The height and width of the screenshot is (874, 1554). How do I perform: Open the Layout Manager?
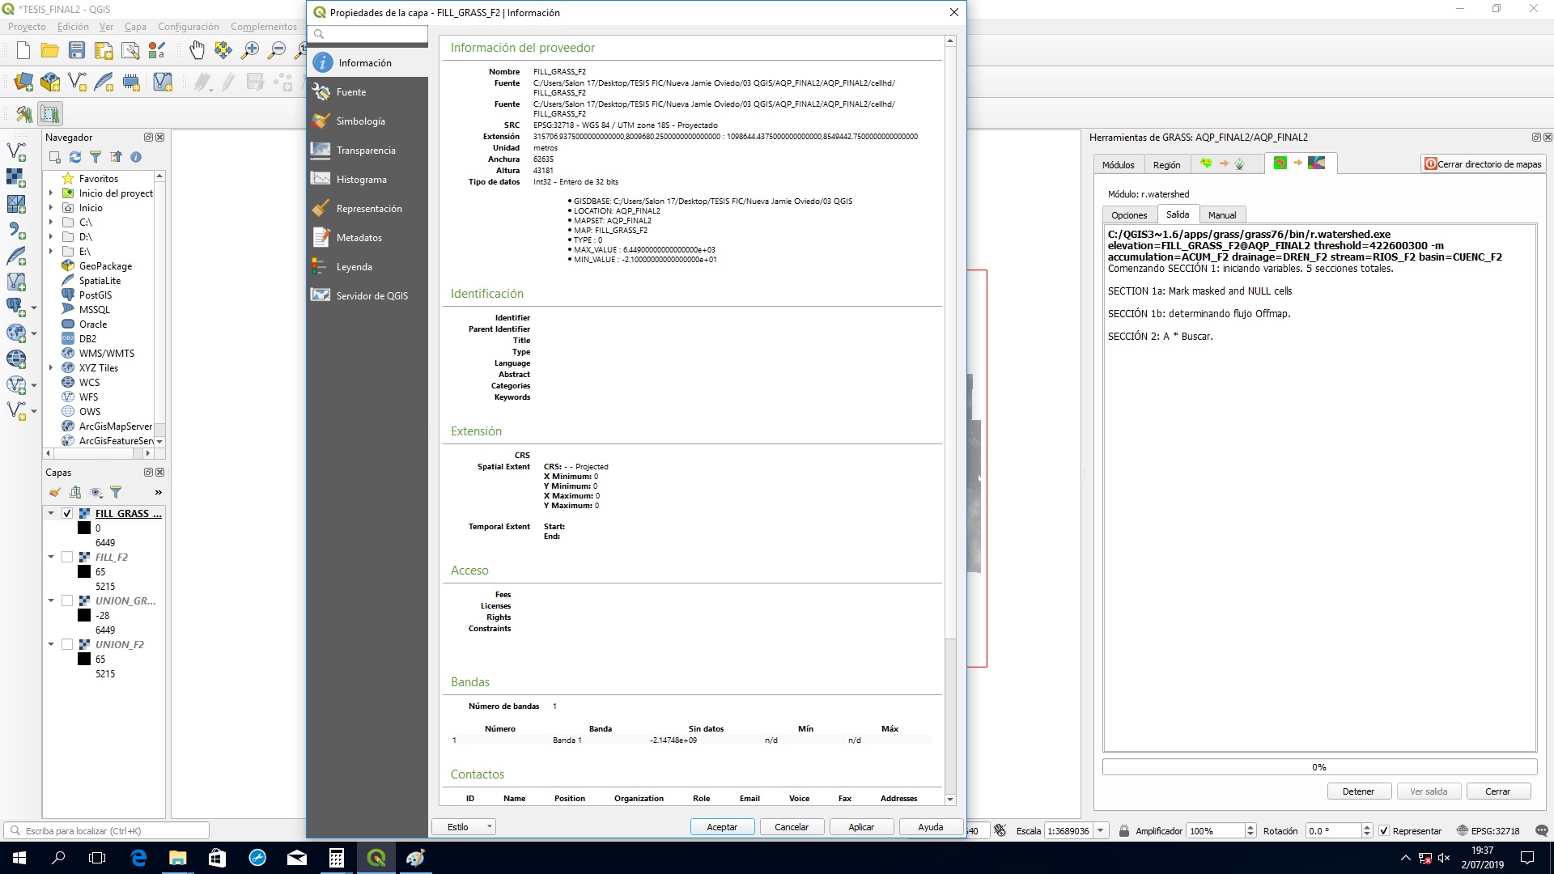(132, 50)
